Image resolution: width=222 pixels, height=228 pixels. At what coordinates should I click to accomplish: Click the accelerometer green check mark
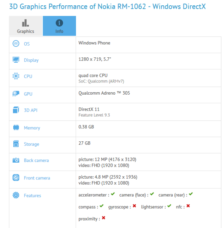113,194
